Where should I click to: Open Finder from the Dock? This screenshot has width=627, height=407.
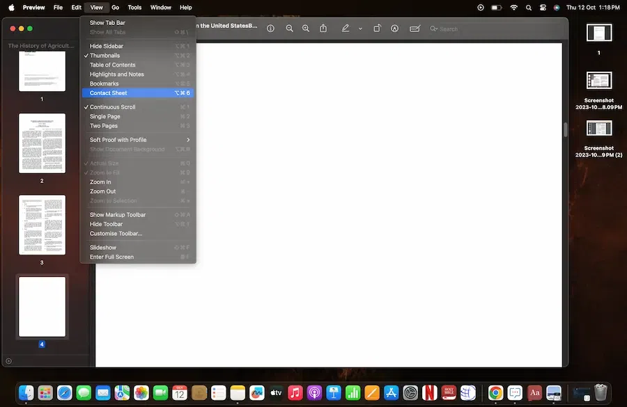[26, 393]
